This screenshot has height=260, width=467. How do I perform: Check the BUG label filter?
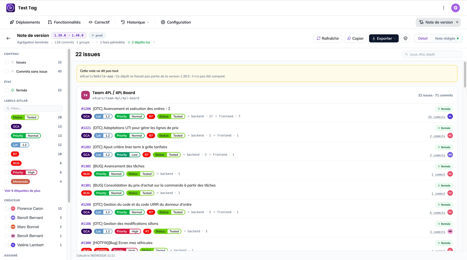coord(7,163)
